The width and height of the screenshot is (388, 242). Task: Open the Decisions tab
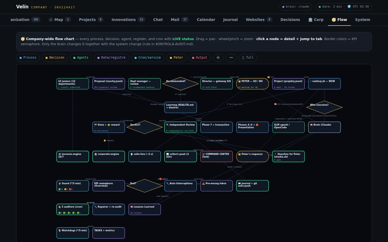(x=290, y=20)
